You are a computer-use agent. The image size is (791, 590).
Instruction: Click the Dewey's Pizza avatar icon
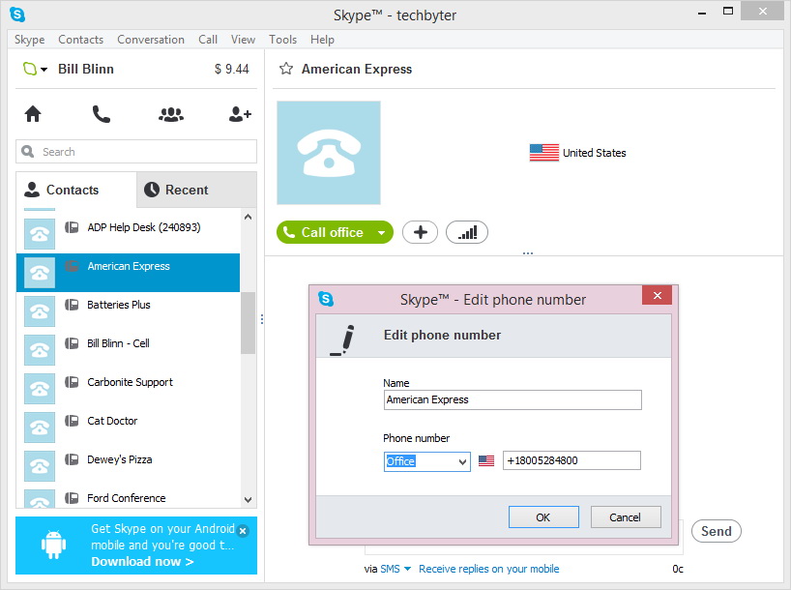click(40, 466)
